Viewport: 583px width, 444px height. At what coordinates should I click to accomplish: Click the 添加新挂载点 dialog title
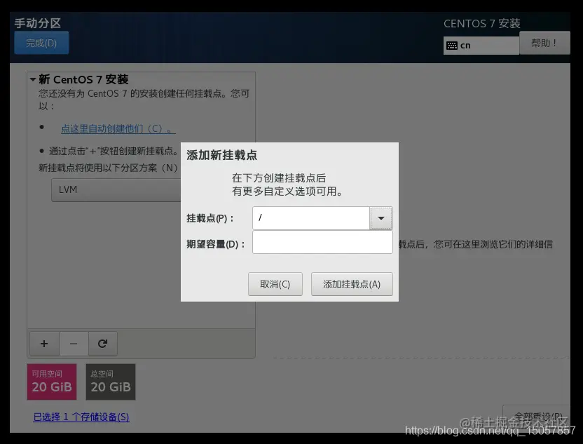pos(221,155)
